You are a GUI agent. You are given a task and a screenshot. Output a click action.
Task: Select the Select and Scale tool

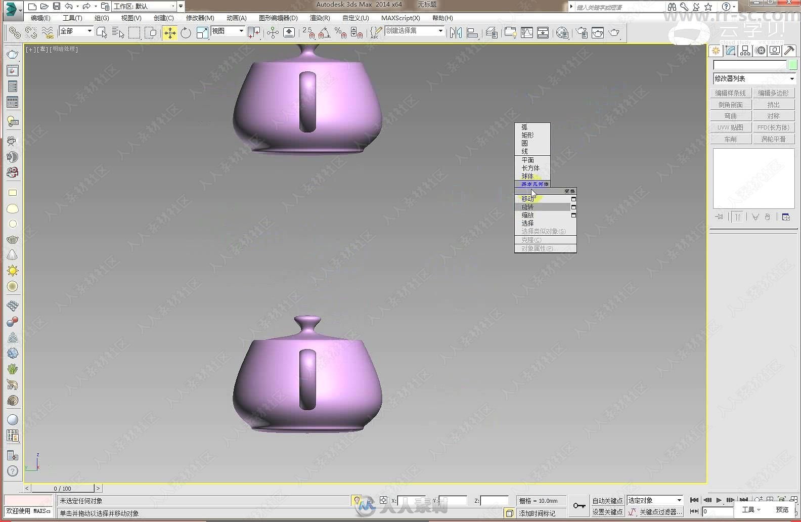pyautogui.click(x=202, y=33)
